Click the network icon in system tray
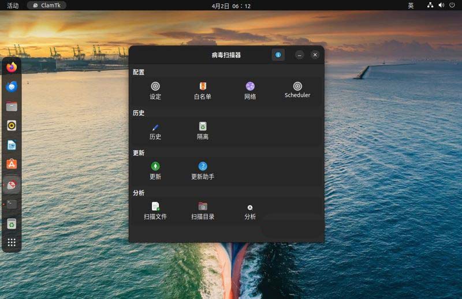This screenshot has width=462, height=299. 430,5
